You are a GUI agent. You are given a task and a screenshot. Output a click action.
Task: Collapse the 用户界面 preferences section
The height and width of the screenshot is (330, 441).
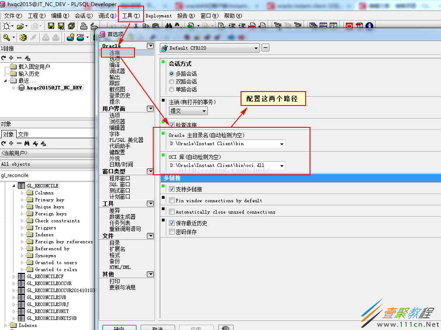click(x=150, y=109)
